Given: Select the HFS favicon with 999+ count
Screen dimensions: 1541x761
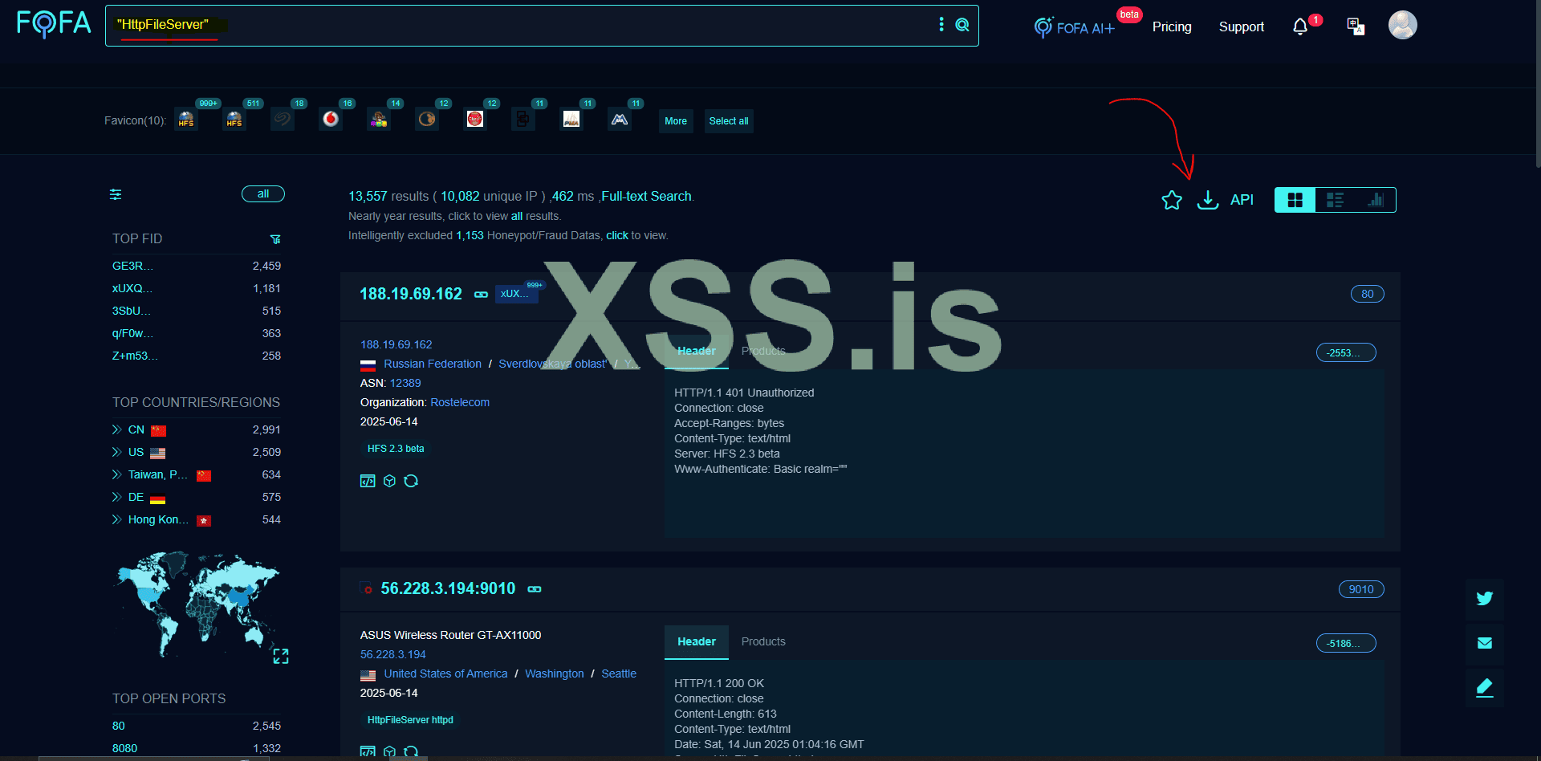Looking at the screenshot, I should click(186, 120).
